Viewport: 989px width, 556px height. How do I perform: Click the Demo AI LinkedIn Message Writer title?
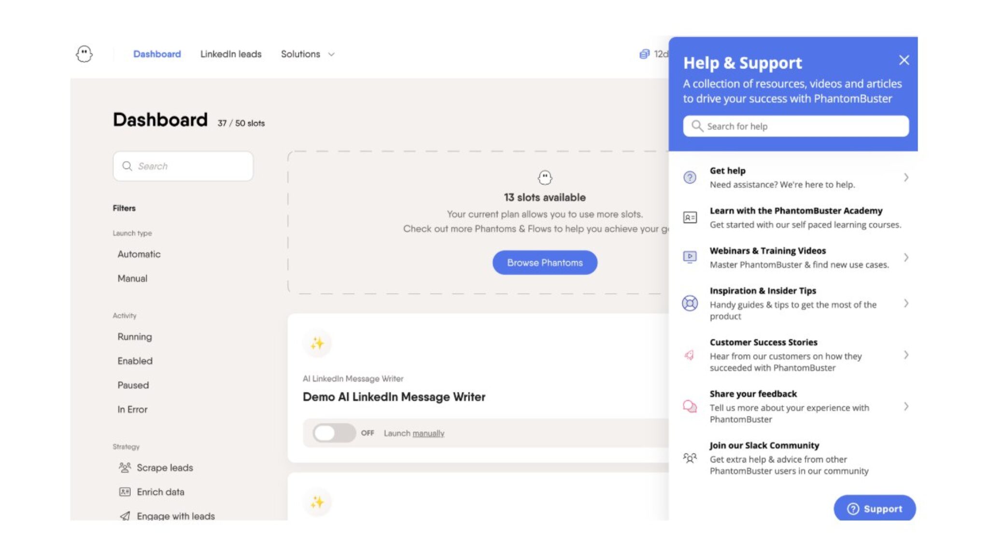394,397
